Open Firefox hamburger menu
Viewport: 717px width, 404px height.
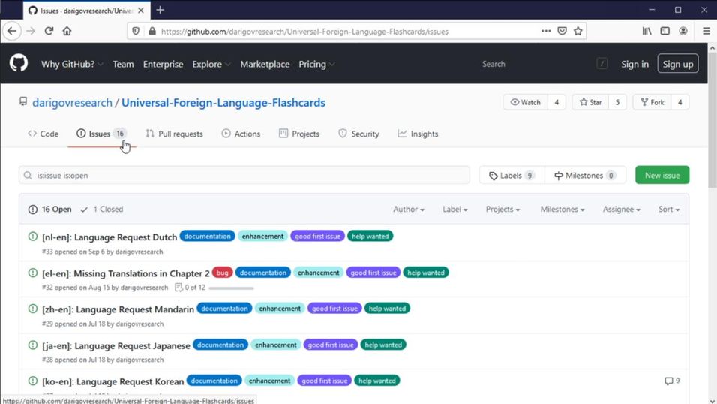pyautogui.click(x=706, y=31)
